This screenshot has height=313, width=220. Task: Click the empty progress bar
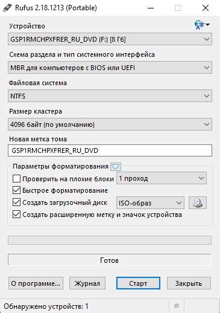pyautogui.click(x=110, y=240)
